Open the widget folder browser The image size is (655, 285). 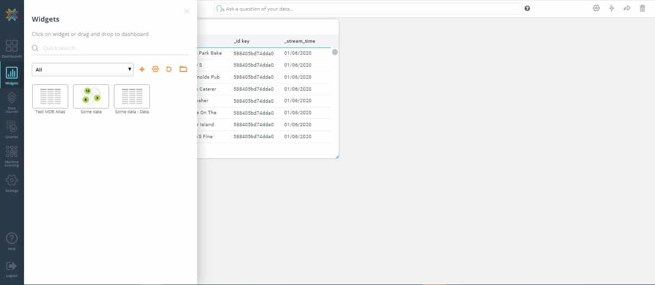click(x=183, y=69)
